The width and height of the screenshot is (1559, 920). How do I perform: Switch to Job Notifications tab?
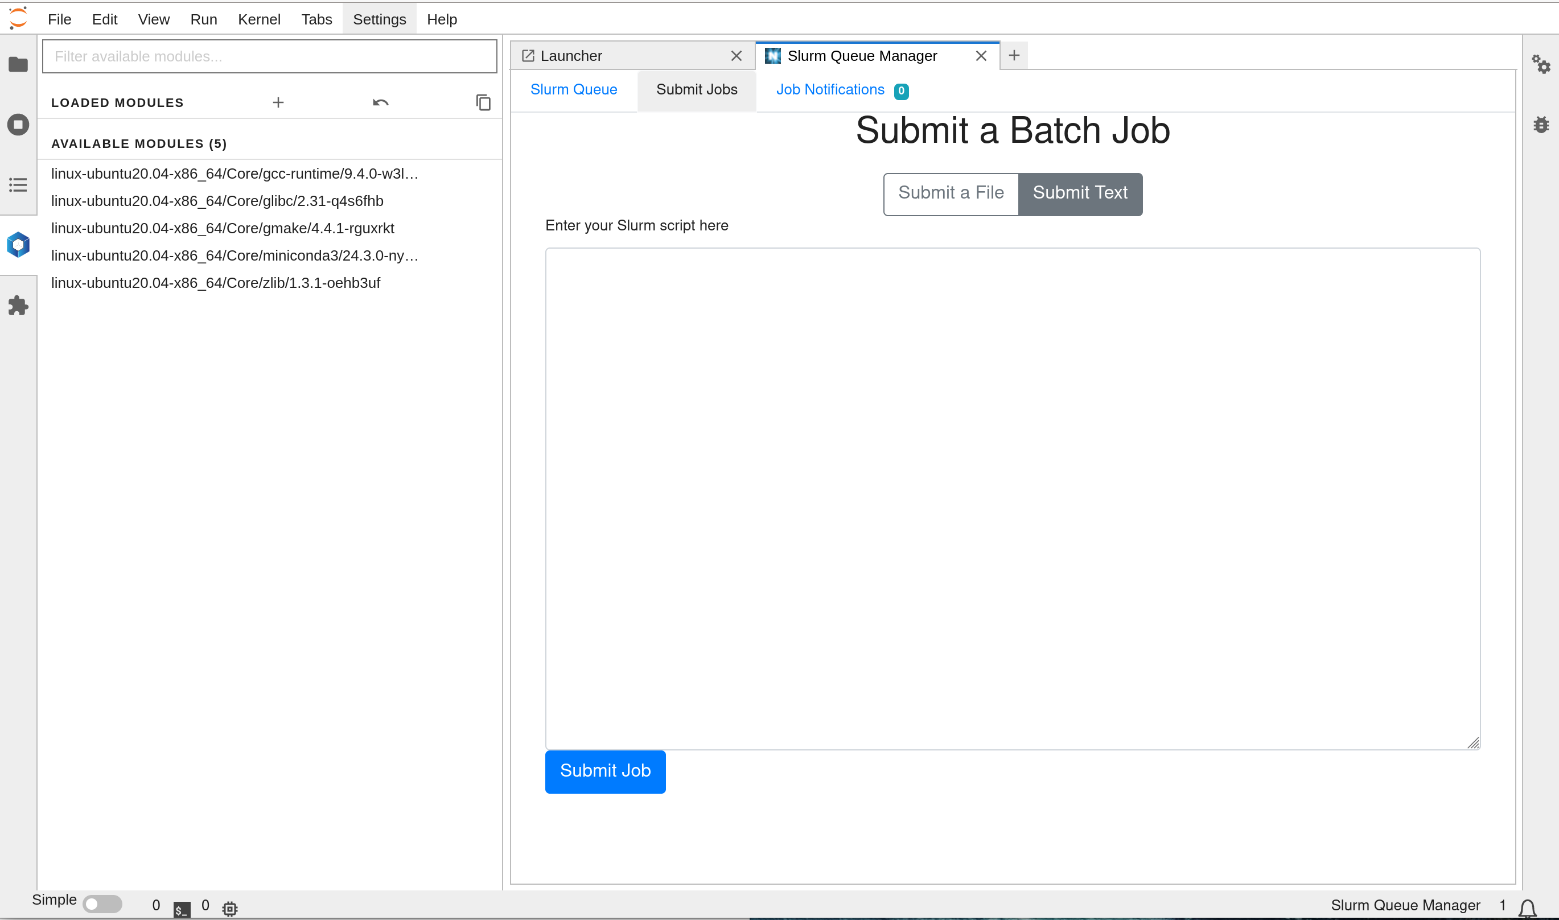pyautogui.click(x=830, y=89)
